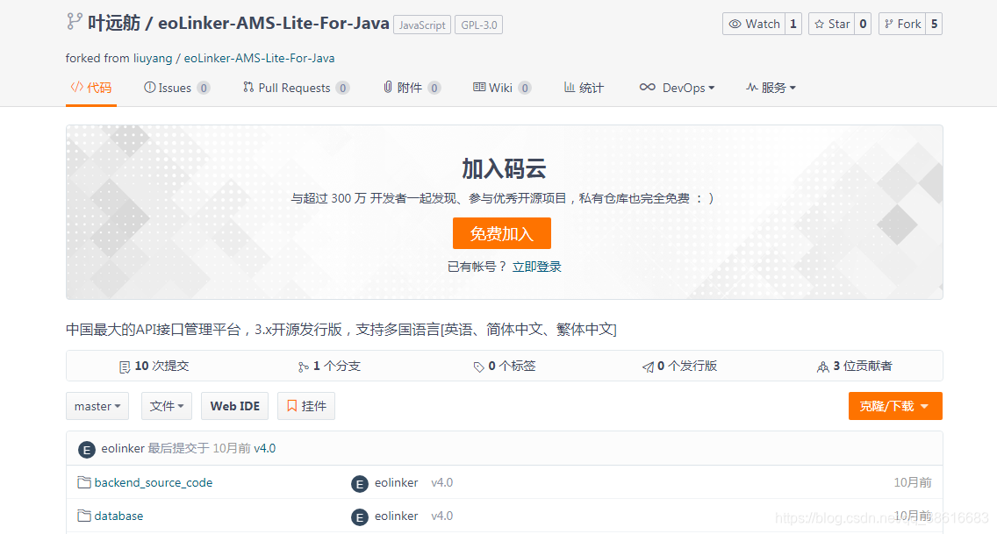Click the JavaScript language label

tap(422, 25)
